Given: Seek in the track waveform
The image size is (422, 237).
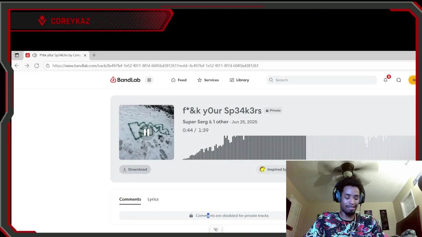Looking at the screenshot, I should click(299, 147).
